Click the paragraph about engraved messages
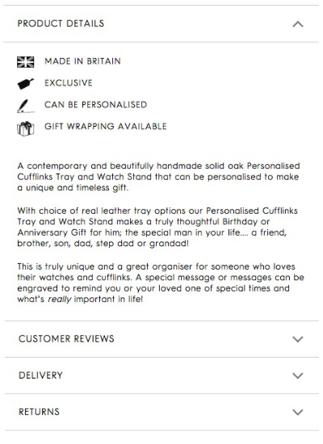 click(x=161, y=283)
